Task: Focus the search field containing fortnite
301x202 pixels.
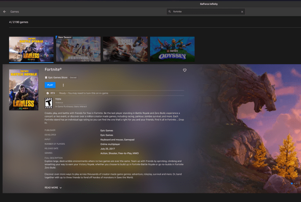Action: 206,12
